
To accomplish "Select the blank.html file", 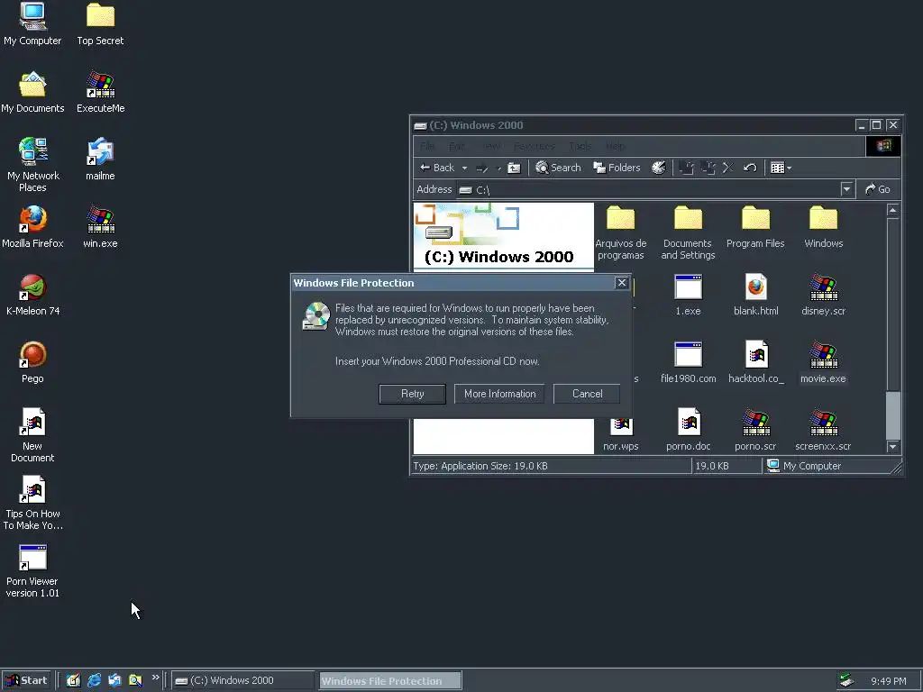I will tap(755, 295).
